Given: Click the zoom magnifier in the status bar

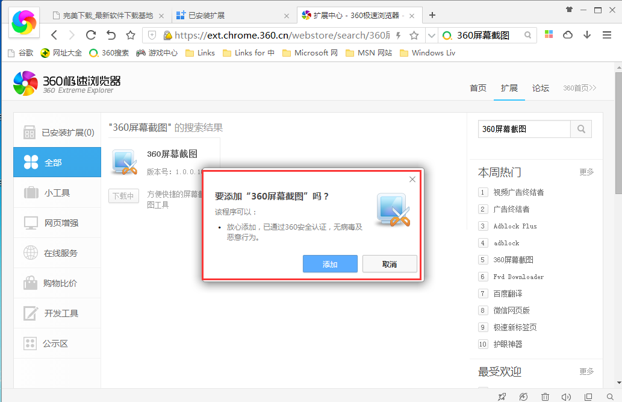Looking at the screenshot, I should click(x=610, y=397).
